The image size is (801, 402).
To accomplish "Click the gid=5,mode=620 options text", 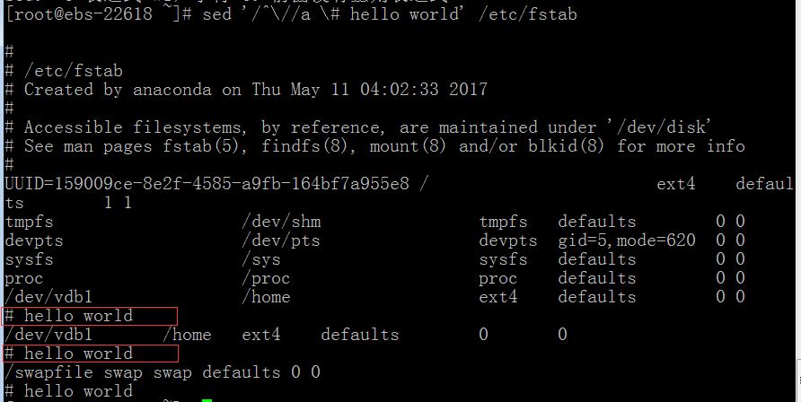I will pyautogui.click(x=627, y=240).
